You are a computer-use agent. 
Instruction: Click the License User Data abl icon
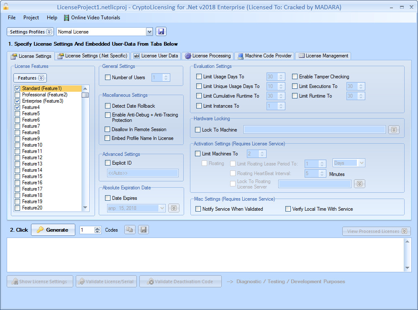(136, 56)
